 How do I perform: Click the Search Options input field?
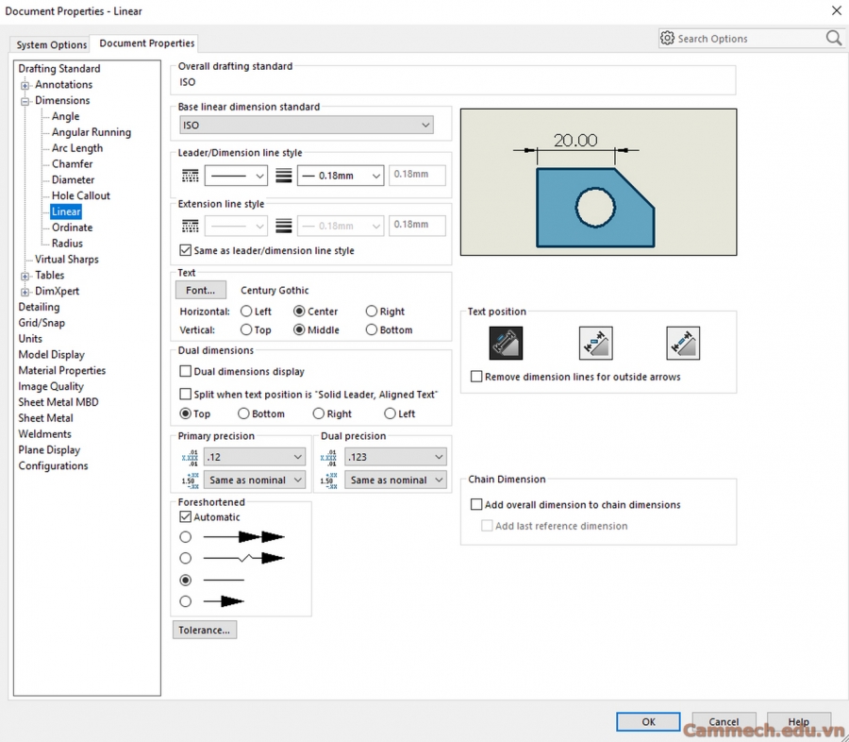(x=750, y=39)
